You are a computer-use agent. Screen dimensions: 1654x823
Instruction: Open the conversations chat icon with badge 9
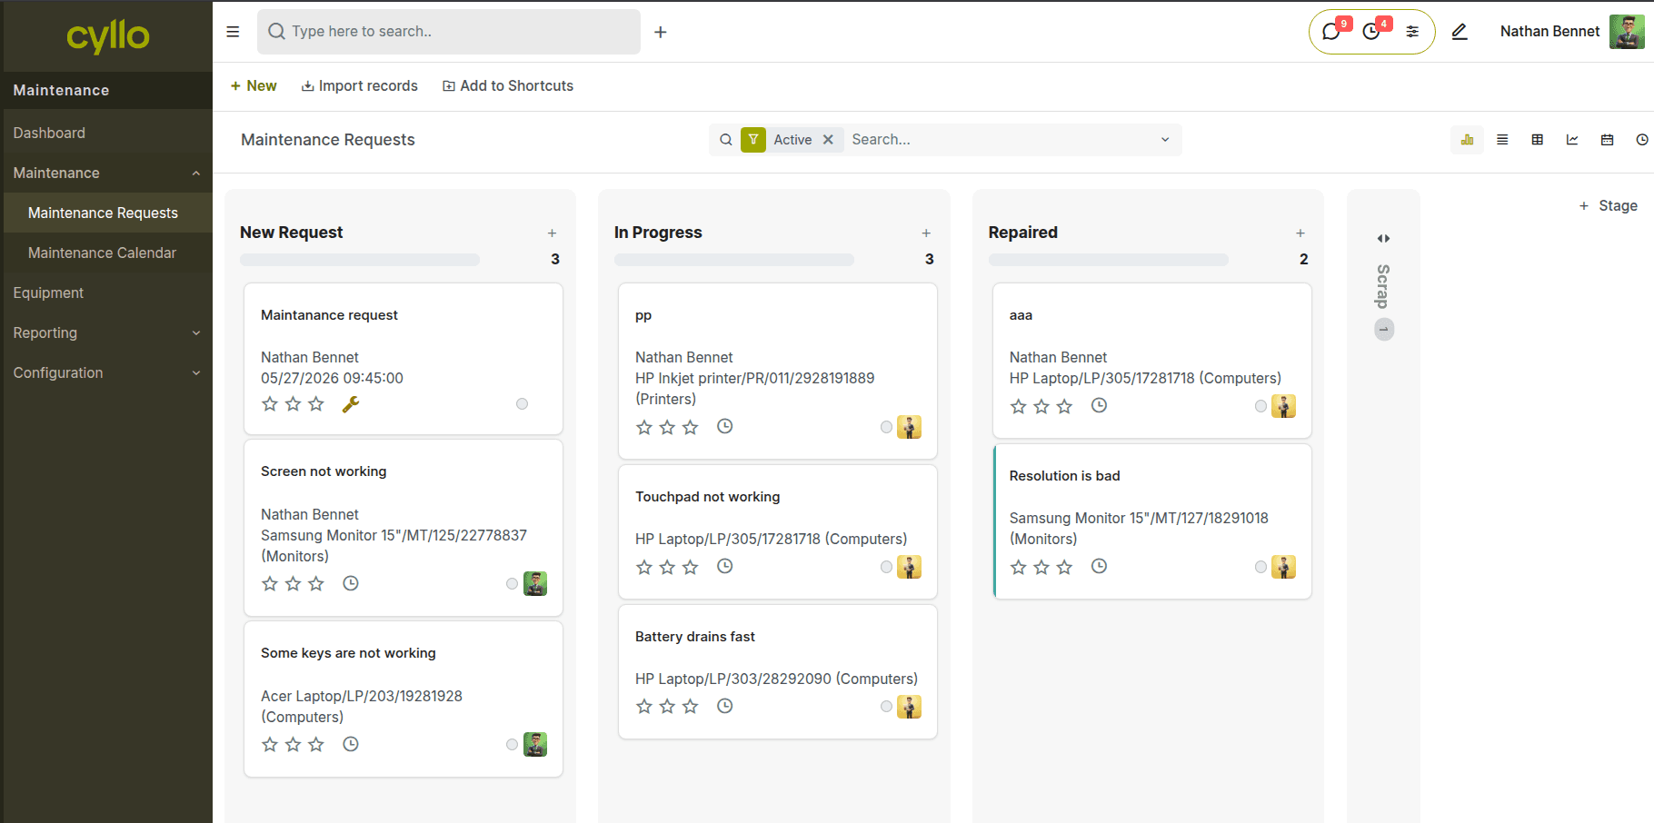click(x=1331, y=32)
